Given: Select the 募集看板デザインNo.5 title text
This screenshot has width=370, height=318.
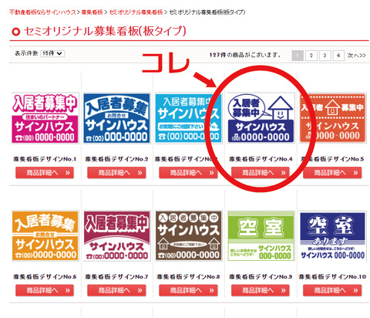Looking at the screenshot, I should pos(332,159).
